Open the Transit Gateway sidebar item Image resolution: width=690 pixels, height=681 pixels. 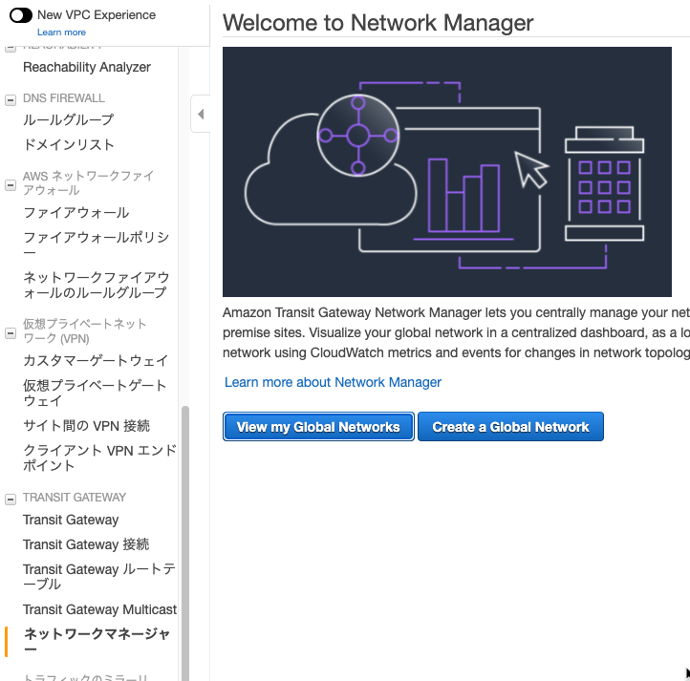(x=71, y=520)
